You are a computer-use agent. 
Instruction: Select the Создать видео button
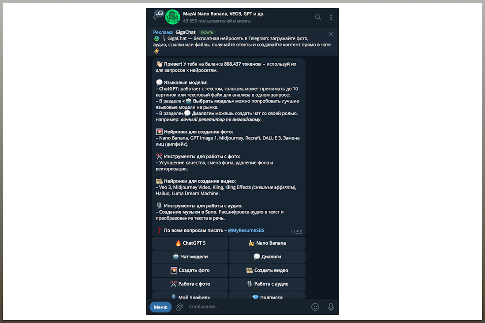(x=267, y=270)
